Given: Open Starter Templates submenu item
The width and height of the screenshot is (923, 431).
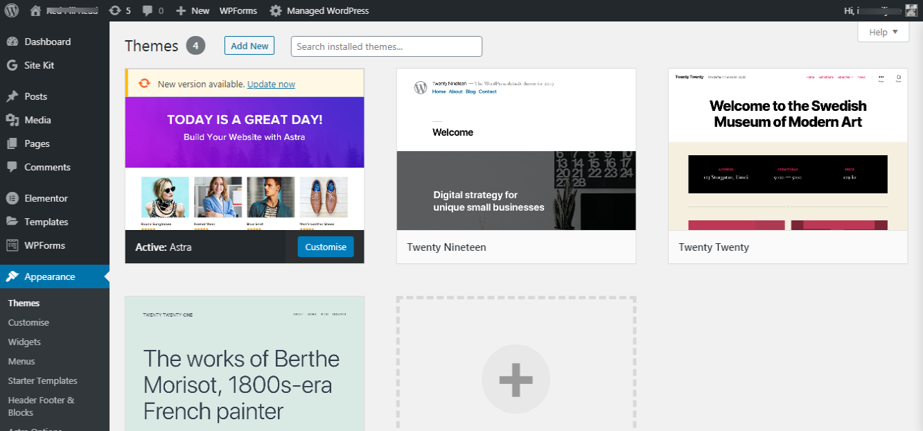Looking at the screenshot, I should point(42,380).
